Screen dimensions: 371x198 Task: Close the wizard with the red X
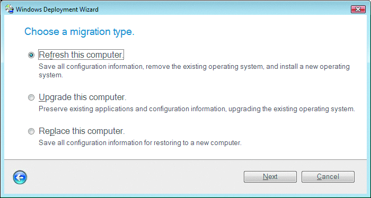[358, 9]
